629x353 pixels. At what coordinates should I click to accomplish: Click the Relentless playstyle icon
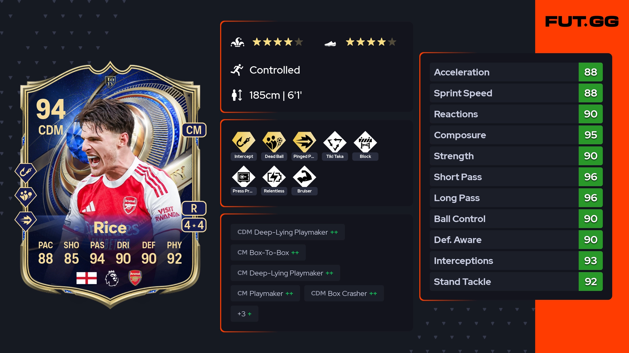[274, 177]
